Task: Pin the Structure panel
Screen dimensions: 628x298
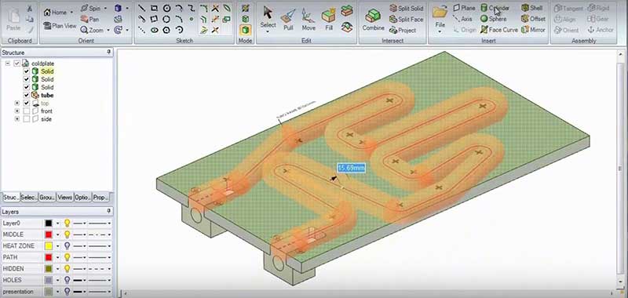Action: pyautogui.click(x=108, y=53)
